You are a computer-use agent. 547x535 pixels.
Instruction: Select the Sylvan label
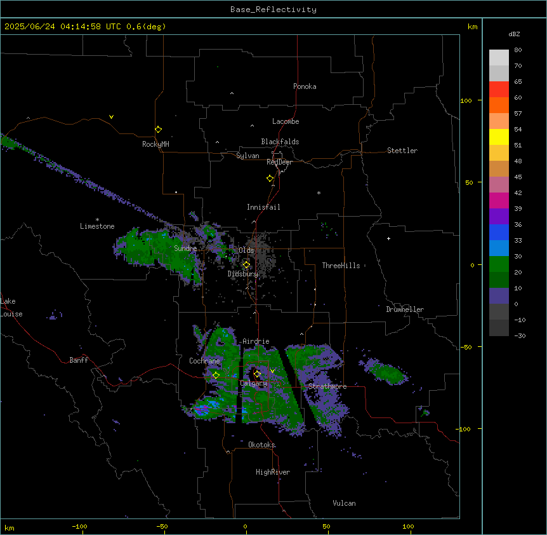pyautogui.click(x=247, y=156)
